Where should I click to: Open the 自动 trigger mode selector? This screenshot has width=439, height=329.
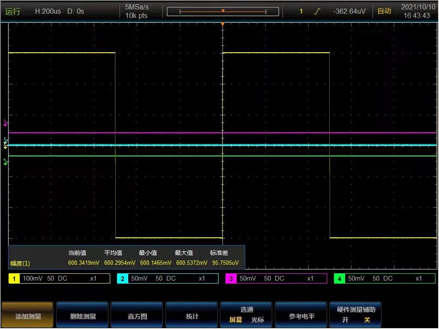[x=384, y=12]
